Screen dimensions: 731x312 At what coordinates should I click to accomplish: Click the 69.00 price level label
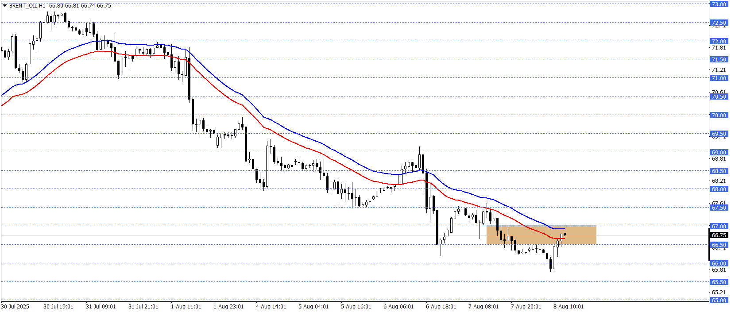click(x=719, y=152)
